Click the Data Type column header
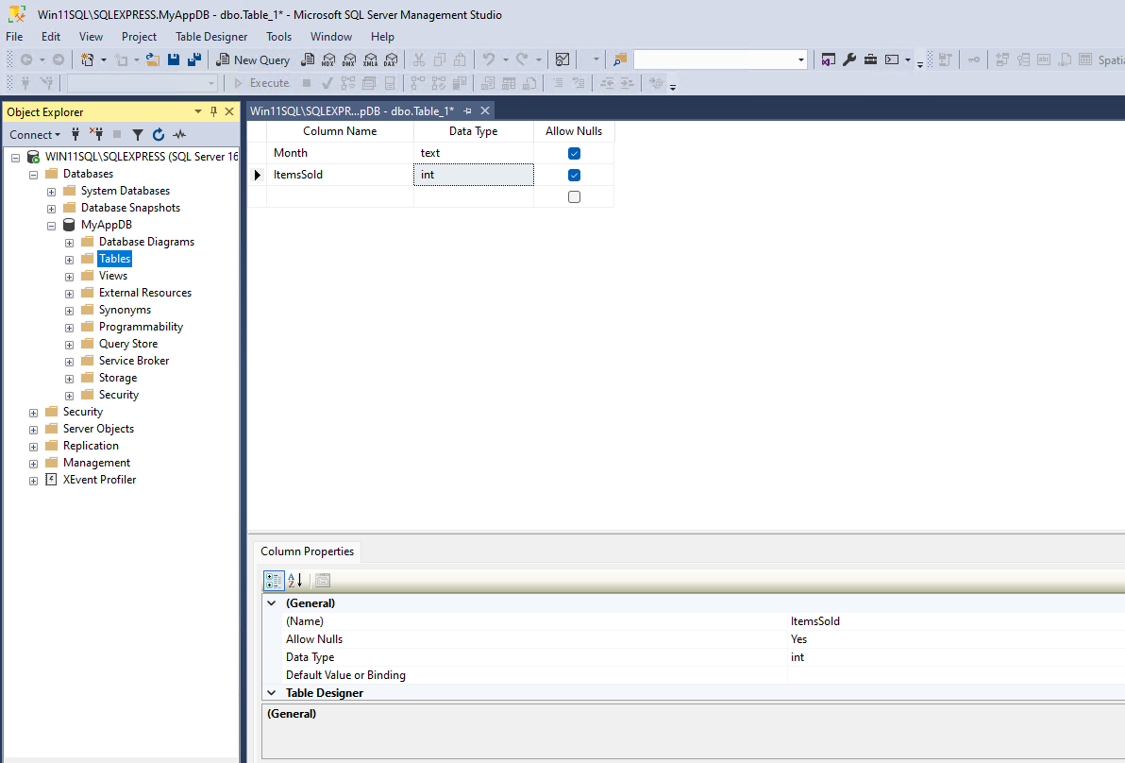This screenshot has height=763, width=1125. tap(474, 131)
